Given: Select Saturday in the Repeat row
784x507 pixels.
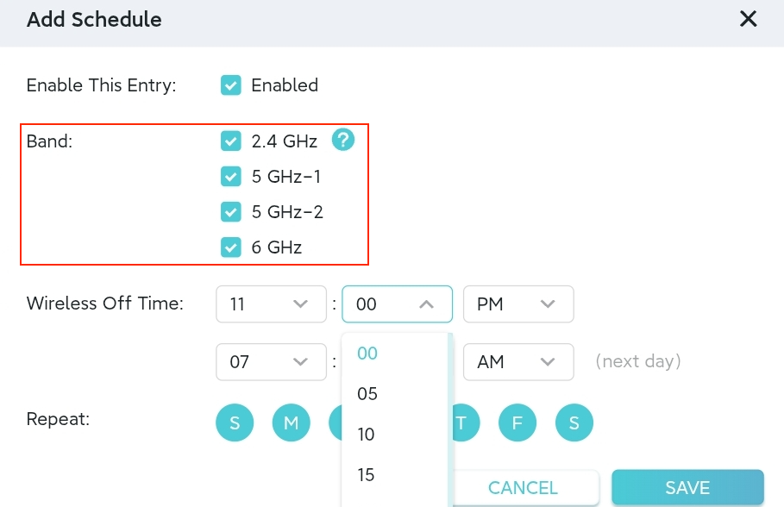Looking at the screenshot, I should [x=574, y=422].
